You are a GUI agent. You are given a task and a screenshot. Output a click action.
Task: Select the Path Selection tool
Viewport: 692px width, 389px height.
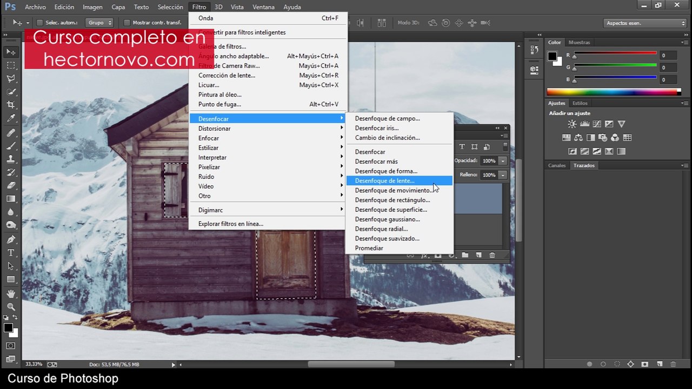coord(11,266)
